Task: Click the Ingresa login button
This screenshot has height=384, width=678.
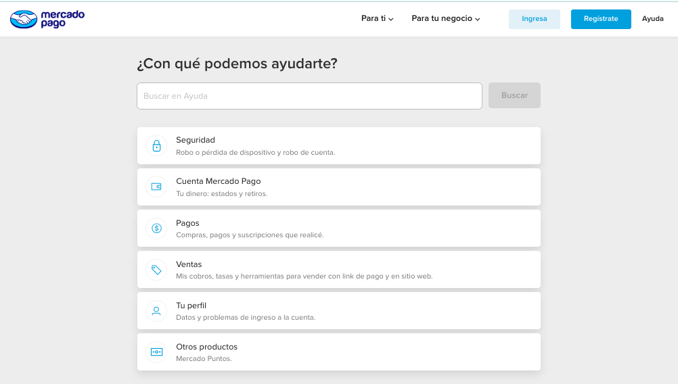Action: point(535,19)
